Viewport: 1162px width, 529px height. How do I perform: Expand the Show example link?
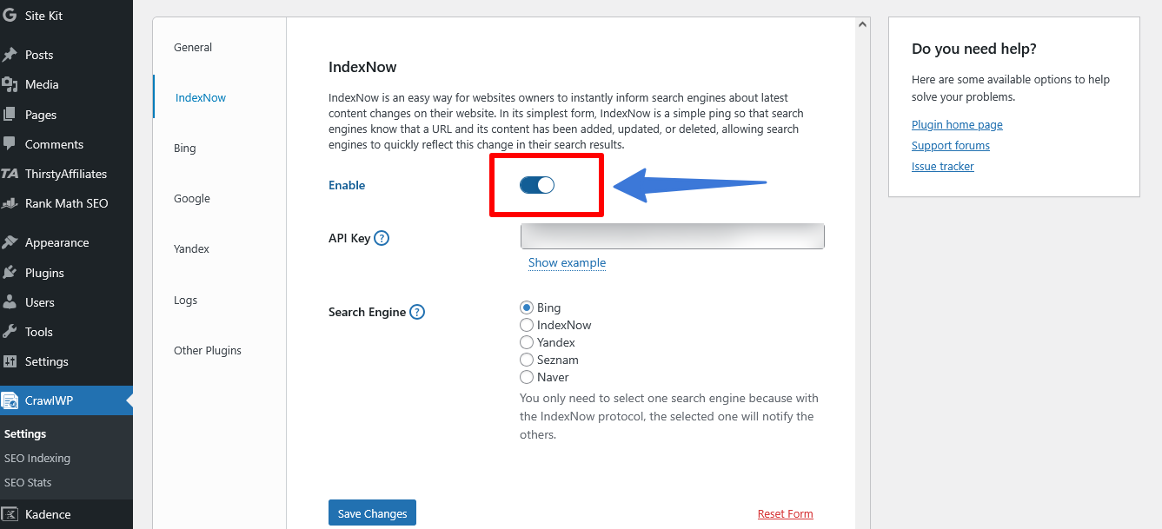pos(567,262)
